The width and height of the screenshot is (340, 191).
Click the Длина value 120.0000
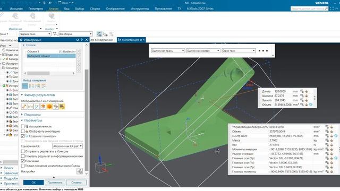280,91
